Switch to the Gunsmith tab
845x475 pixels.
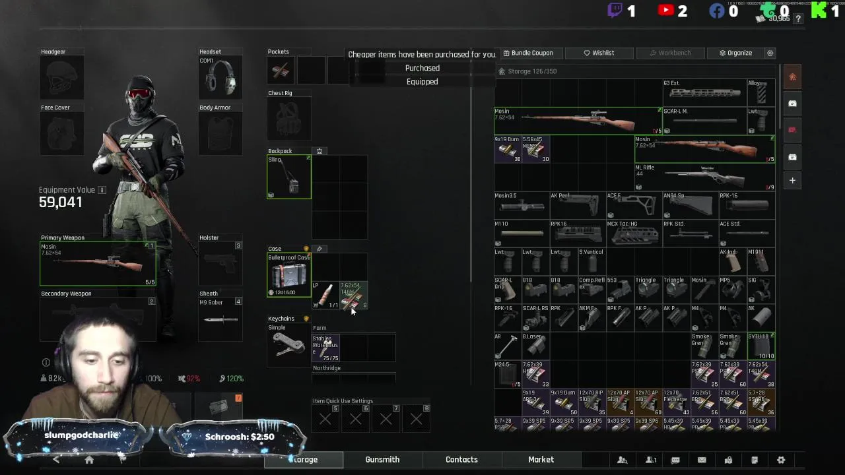382,459
